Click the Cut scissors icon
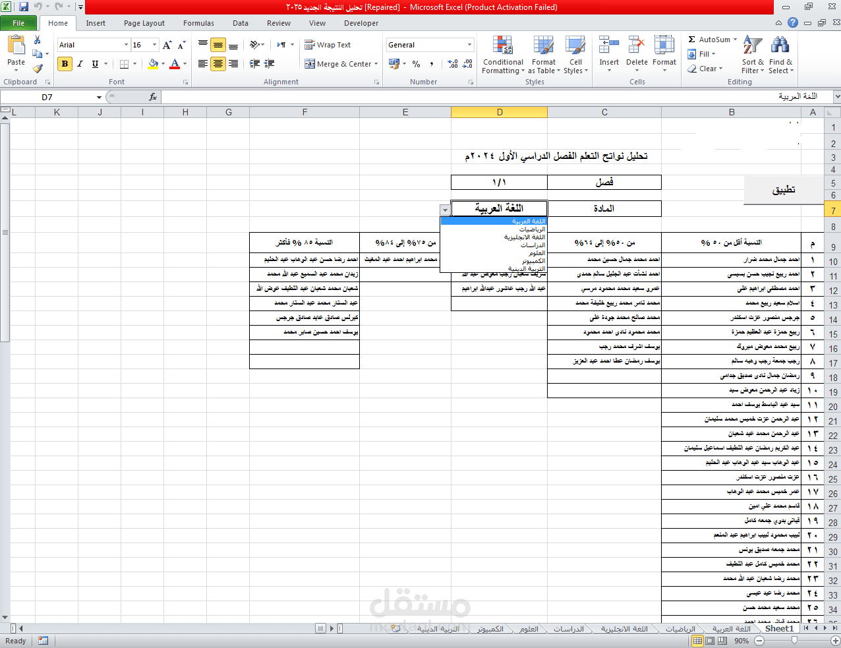The image size is (841, 648). pyautogui.click(x=37, y=40)
